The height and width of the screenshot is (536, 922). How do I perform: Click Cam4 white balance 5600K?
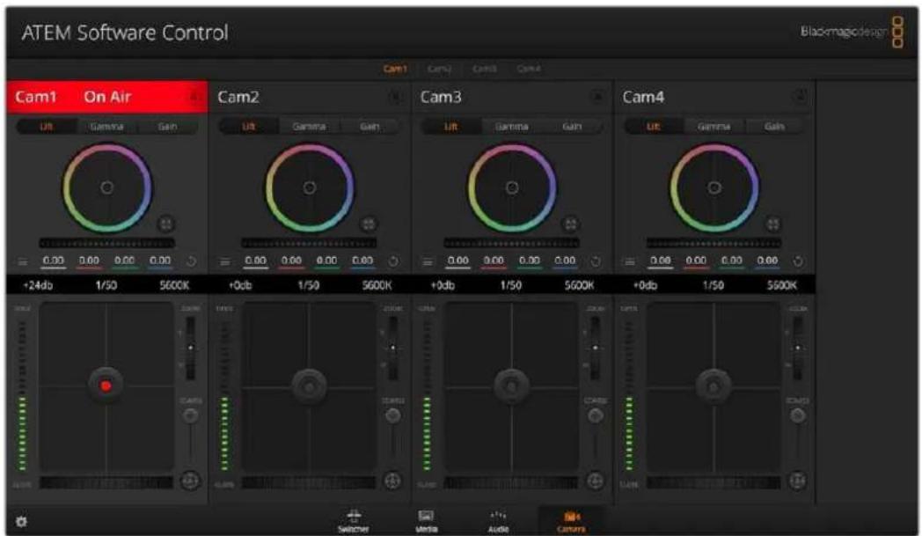pos(782,285)
